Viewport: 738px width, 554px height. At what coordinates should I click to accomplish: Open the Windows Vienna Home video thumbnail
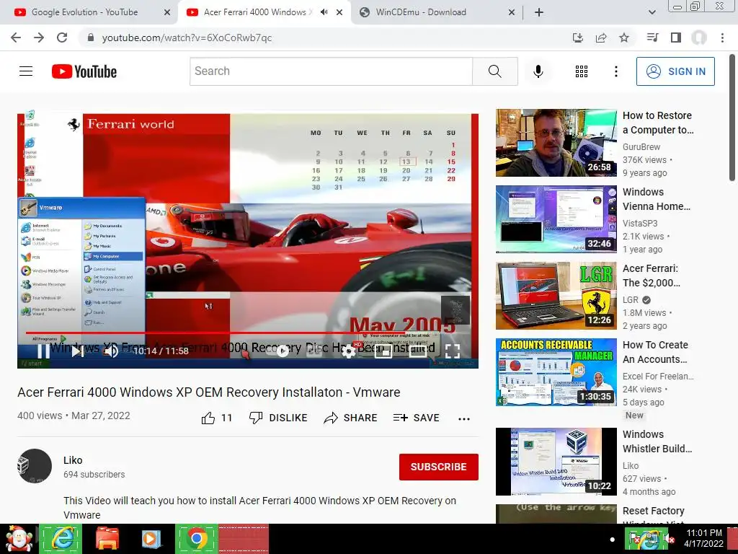556,219
